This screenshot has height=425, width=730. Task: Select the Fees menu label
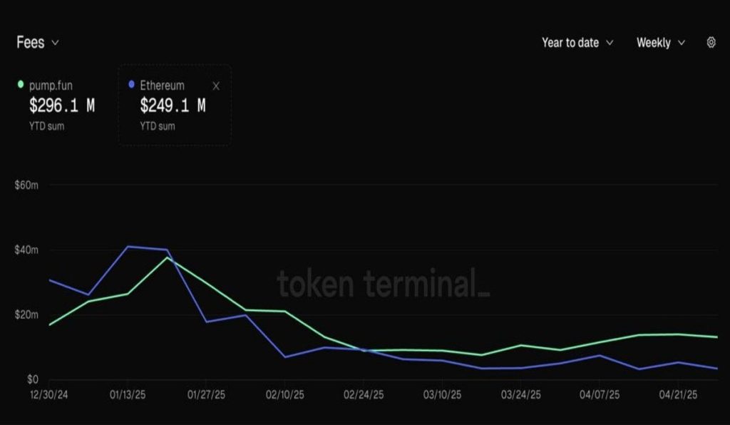[x=29, y=43]
